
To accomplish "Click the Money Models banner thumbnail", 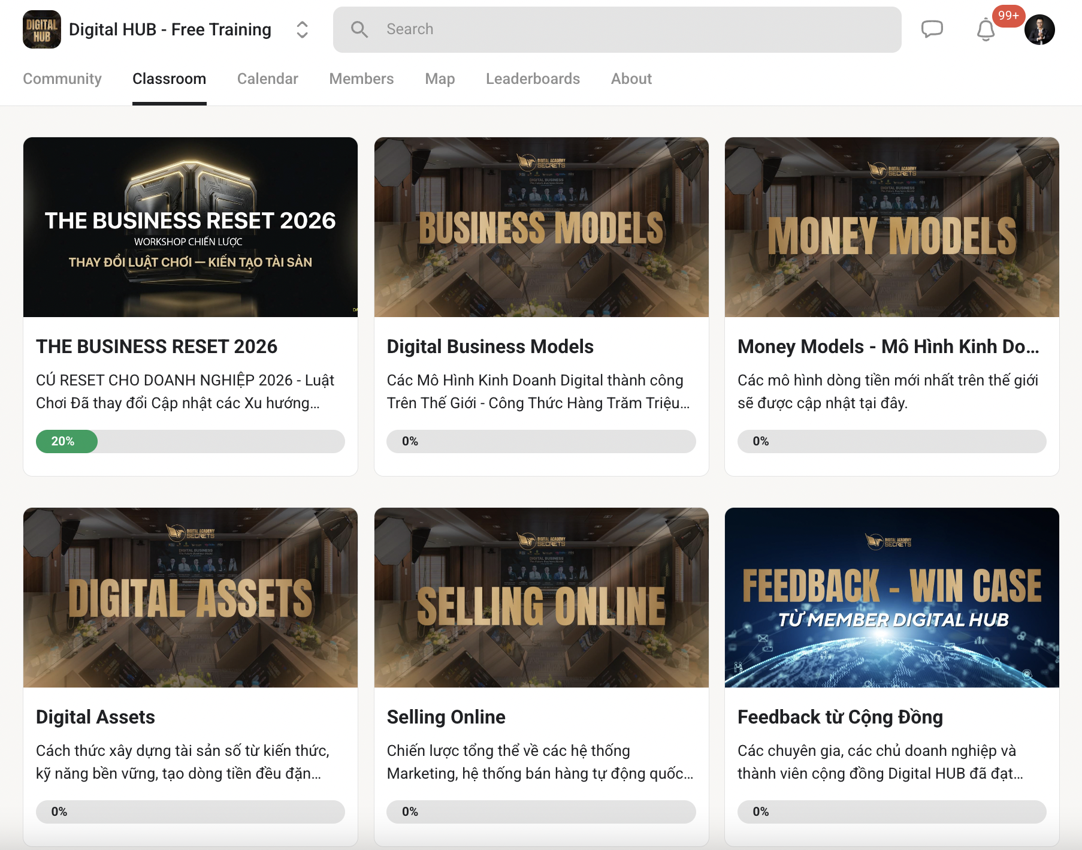I will (x=891, y=227).
